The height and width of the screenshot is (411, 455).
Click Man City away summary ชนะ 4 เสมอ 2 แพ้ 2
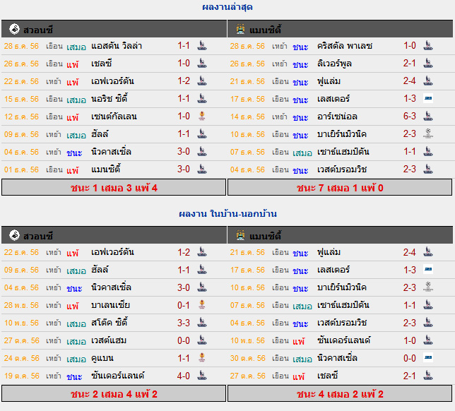click(340, 394)
